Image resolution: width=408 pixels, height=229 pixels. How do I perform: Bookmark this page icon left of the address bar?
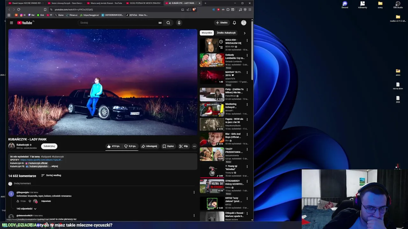point(45,10)
